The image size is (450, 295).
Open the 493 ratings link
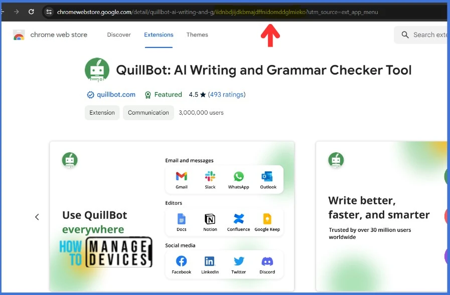click(227, 95)
